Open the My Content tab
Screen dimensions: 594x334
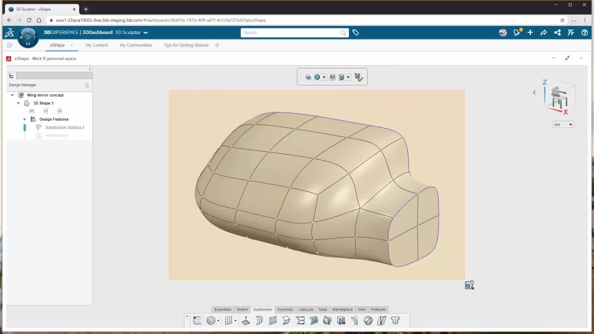[x=97, y=45]
